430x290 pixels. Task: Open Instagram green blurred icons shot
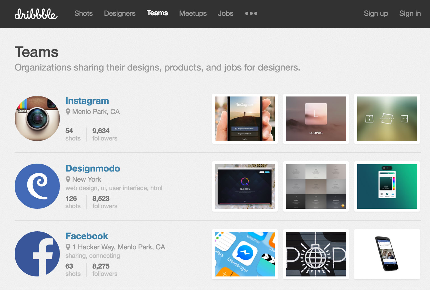(387, 119)
